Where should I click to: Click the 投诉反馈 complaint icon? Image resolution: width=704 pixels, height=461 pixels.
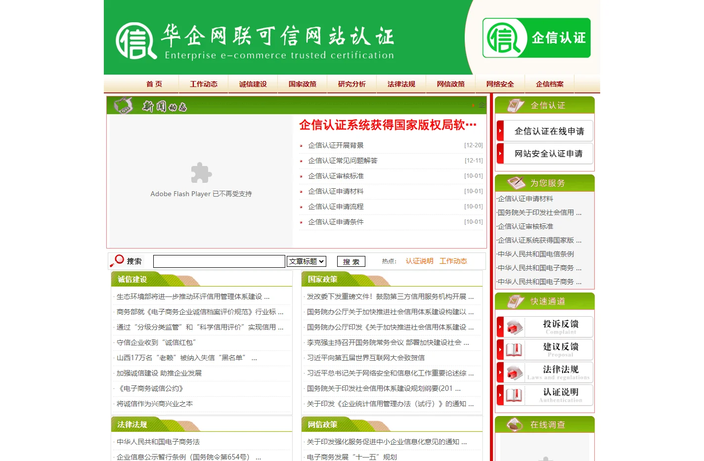[514, 327]
